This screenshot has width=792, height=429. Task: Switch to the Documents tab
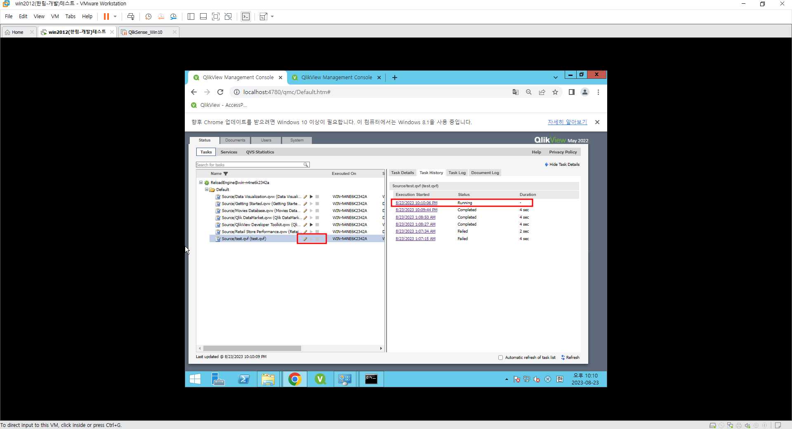pos(235,140)
